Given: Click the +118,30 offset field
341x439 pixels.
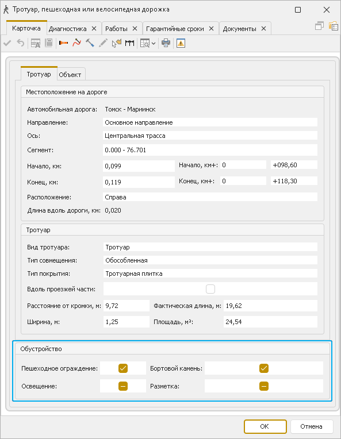Looking at the screenshot, I should click(x=294, y=181).
